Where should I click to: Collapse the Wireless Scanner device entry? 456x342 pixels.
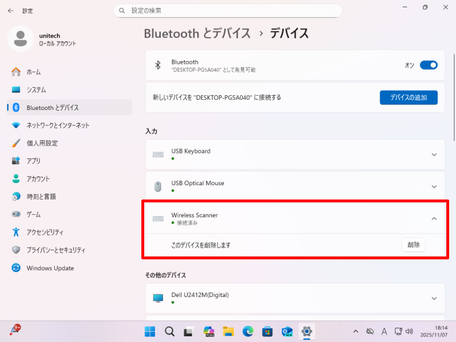[x=434, y=218]
